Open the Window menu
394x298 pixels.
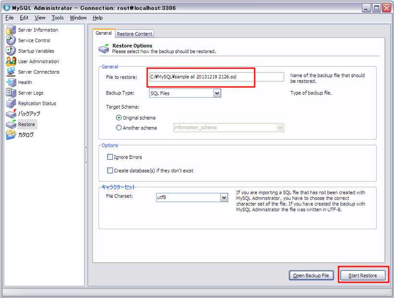tap(78, 18)
